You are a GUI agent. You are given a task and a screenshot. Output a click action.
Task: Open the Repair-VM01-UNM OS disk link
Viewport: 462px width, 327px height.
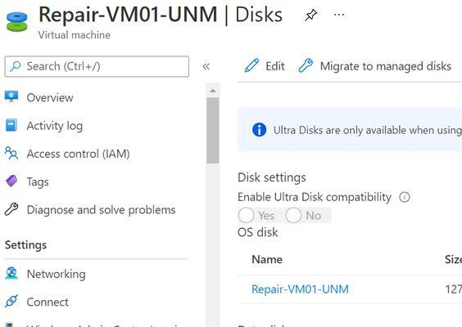click(x=300, y=289)
